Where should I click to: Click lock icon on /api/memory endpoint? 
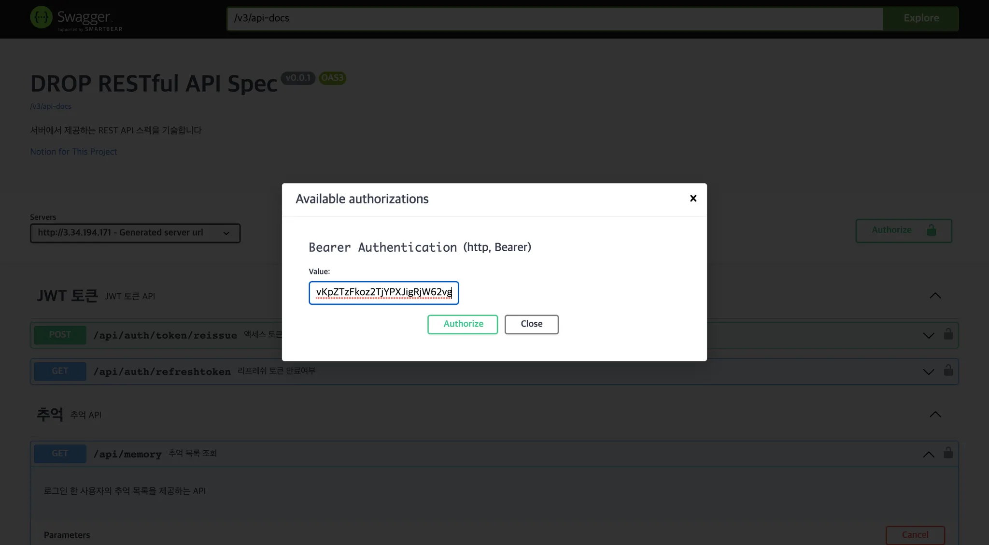coord(948,453)
